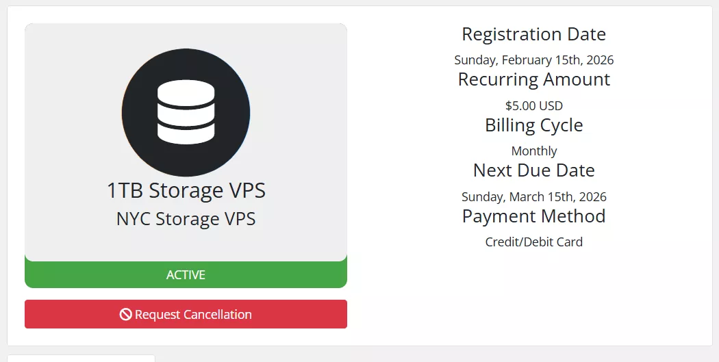
Task: Click the database storage icon
Action: point(186,113)
